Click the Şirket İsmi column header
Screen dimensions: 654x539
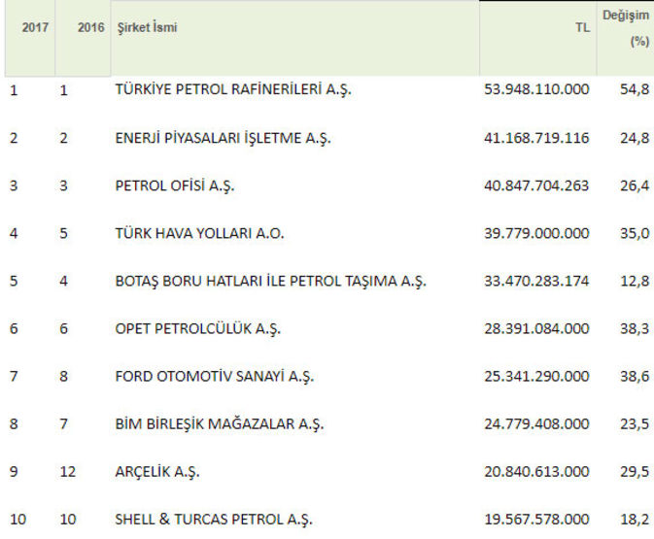tap(146, 28)
